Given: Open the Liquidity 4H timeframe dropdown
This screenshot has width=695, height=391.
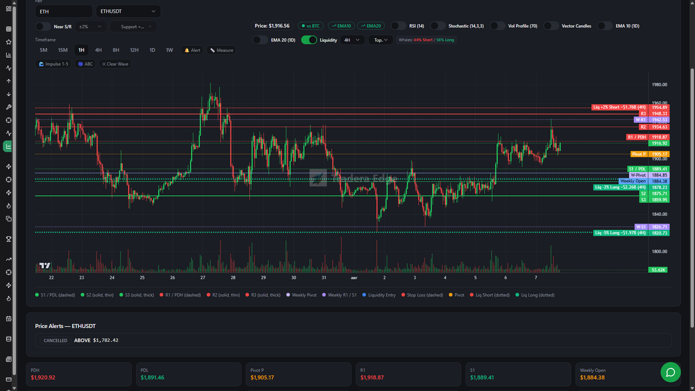Looking at the screenshot, I should pos(352,40).
